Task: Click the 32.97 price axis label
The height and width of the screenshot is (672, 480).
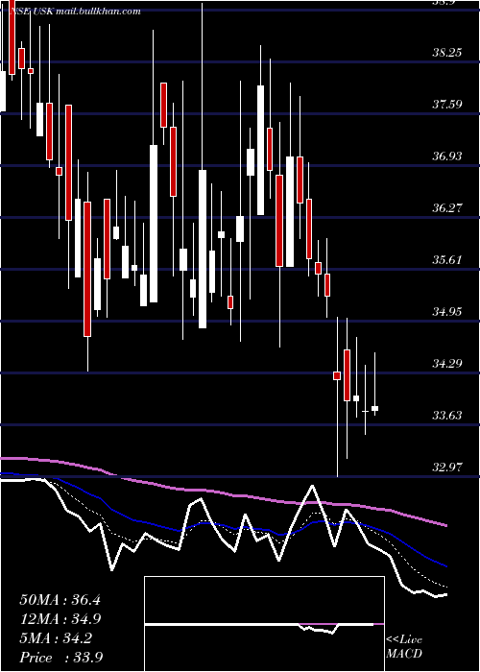Action: click(447, 468)
